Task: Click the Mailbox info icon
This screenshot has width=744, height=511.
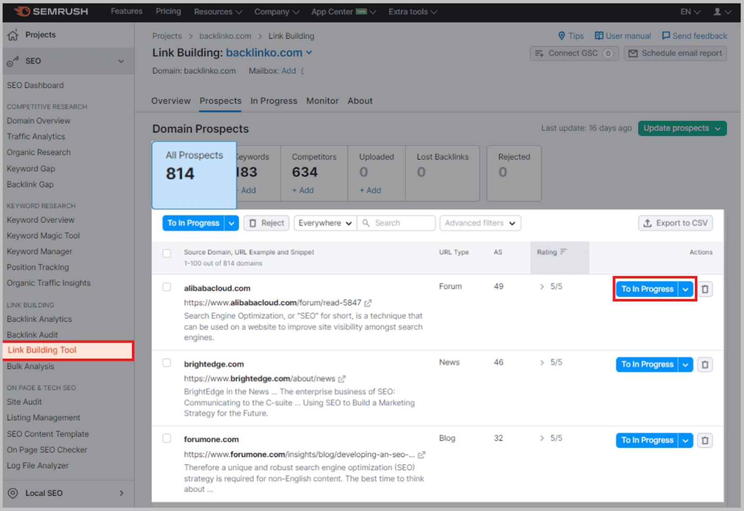Action: coord(302,71)
